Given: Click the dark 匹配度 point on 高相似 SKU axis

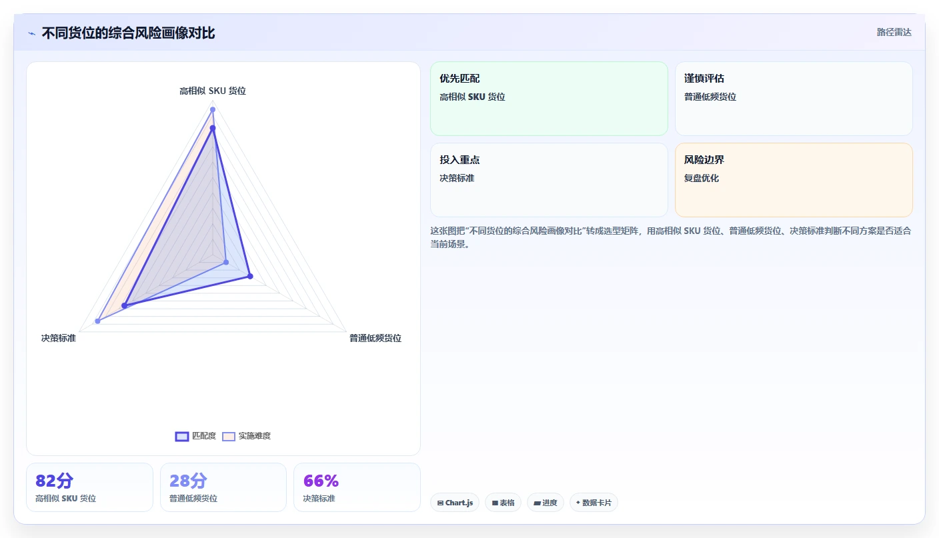Looking at the screenshot, I should click(213, 127).
